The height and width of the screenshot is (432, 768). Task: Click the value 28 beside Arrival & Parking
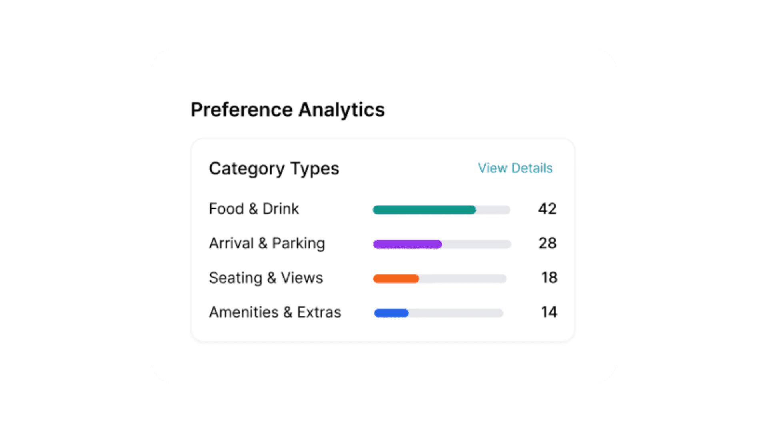[x=547, y=244]
